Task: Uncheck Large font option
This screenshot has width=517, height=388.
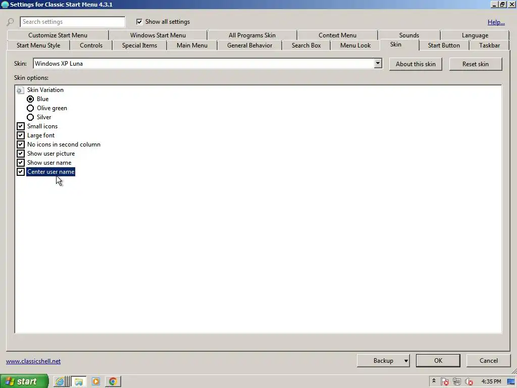Action: point(20,135)
